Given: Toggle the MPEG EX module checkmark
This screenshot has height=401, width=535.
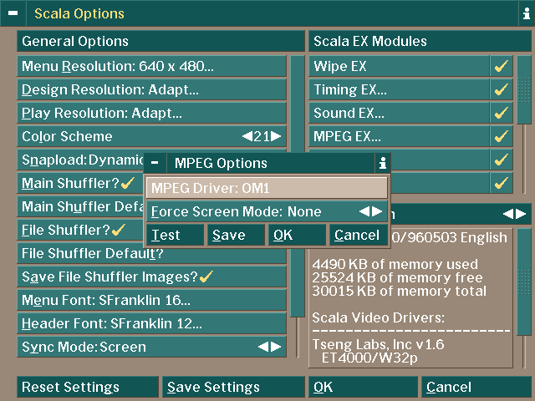Looking at the screenshot, I should pos(502,136).
